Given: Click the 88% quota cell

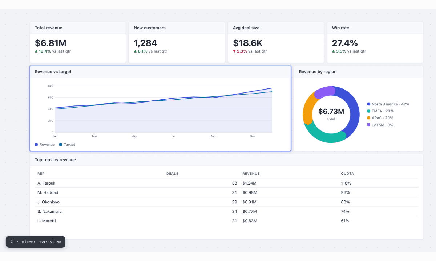Looking at the screenshot, I should pyautogui.click(x=345, y=202).
